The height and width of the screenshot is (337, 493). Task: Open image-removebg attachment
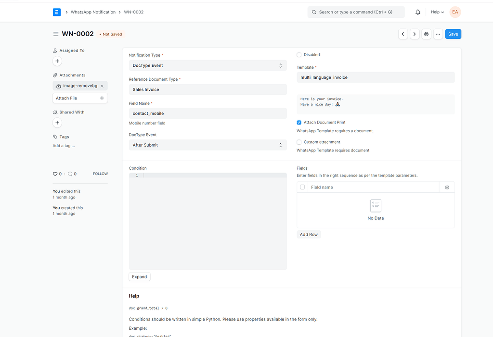click(x=80, y=86)
